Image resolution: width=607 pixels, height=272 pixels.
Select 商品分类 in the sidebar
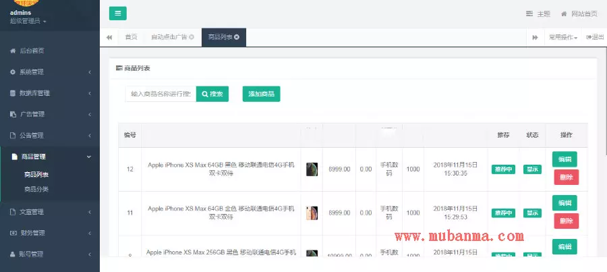36,189
